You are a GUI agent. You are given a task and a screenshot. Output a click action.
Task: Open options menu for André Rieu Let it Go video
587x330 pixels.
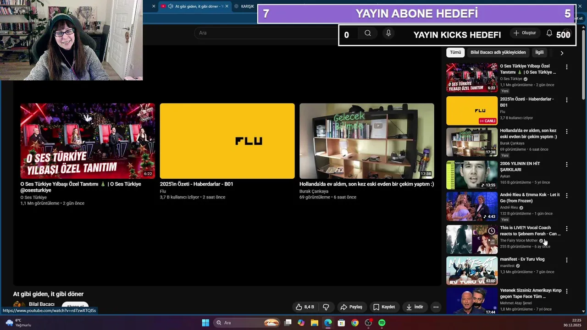click(x=567, y=196)
